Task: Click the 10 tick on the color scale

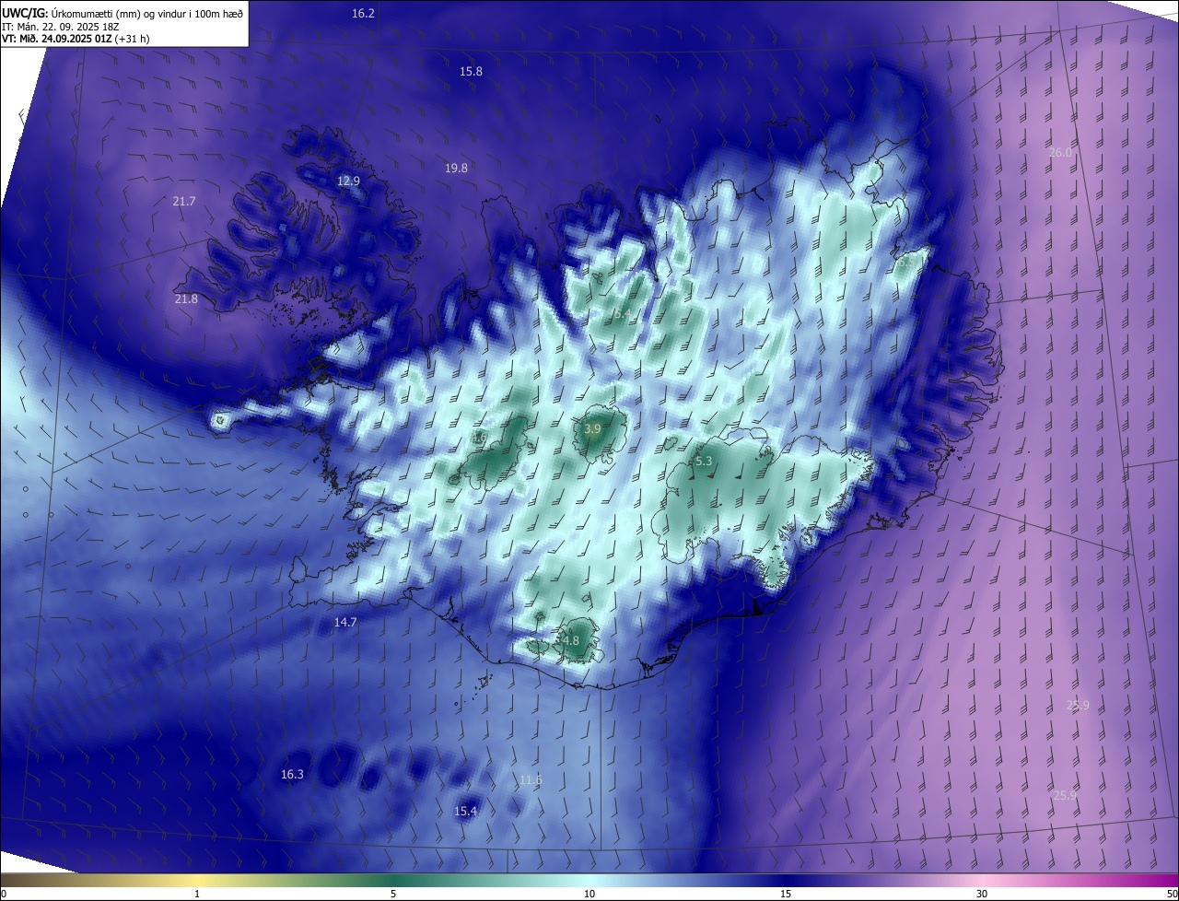Action: tap(589, 895)
